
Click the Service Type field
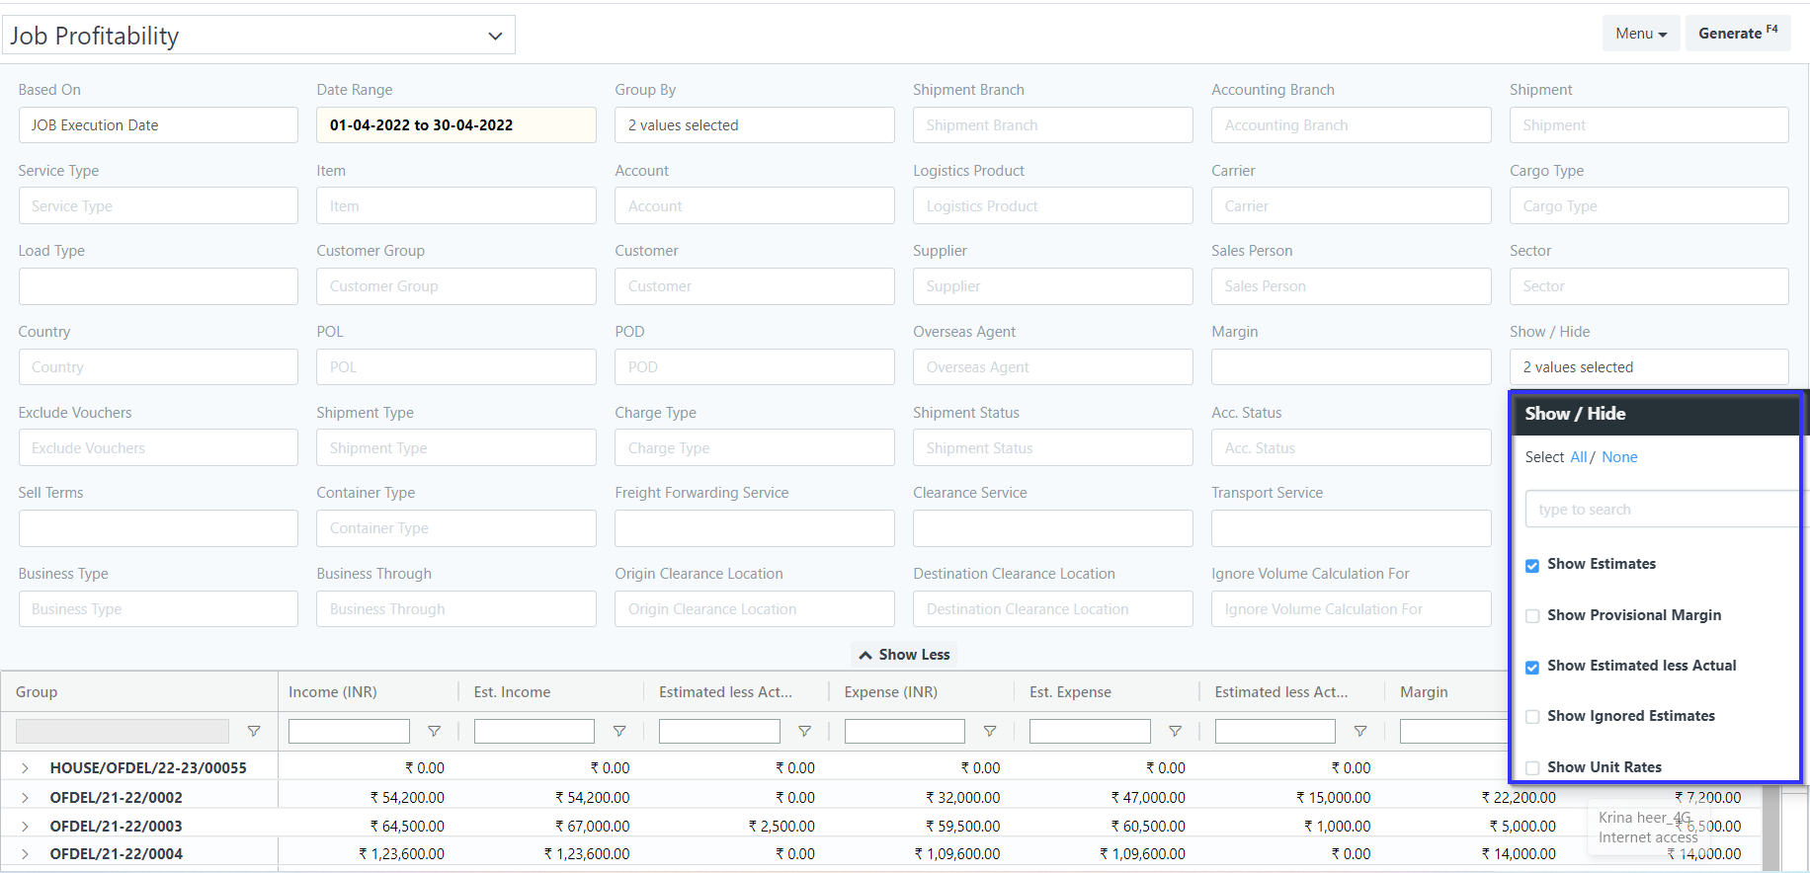pos(158,206)
